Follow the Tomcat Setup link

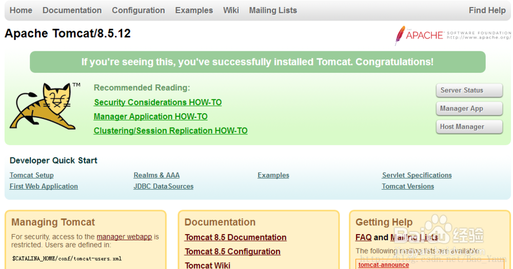point(32,175)
